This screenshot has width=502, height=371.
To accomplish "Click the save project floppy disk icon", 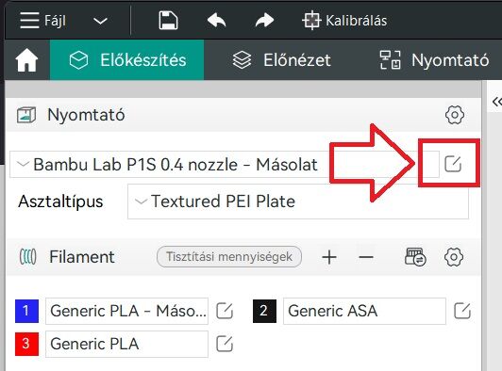I will click(168, 21).
